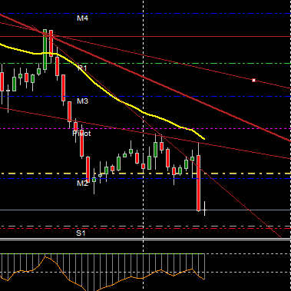Viewport: 291px width, 291px height.
Task: Click the R1 resistance level label
Action: click(82, 68)
